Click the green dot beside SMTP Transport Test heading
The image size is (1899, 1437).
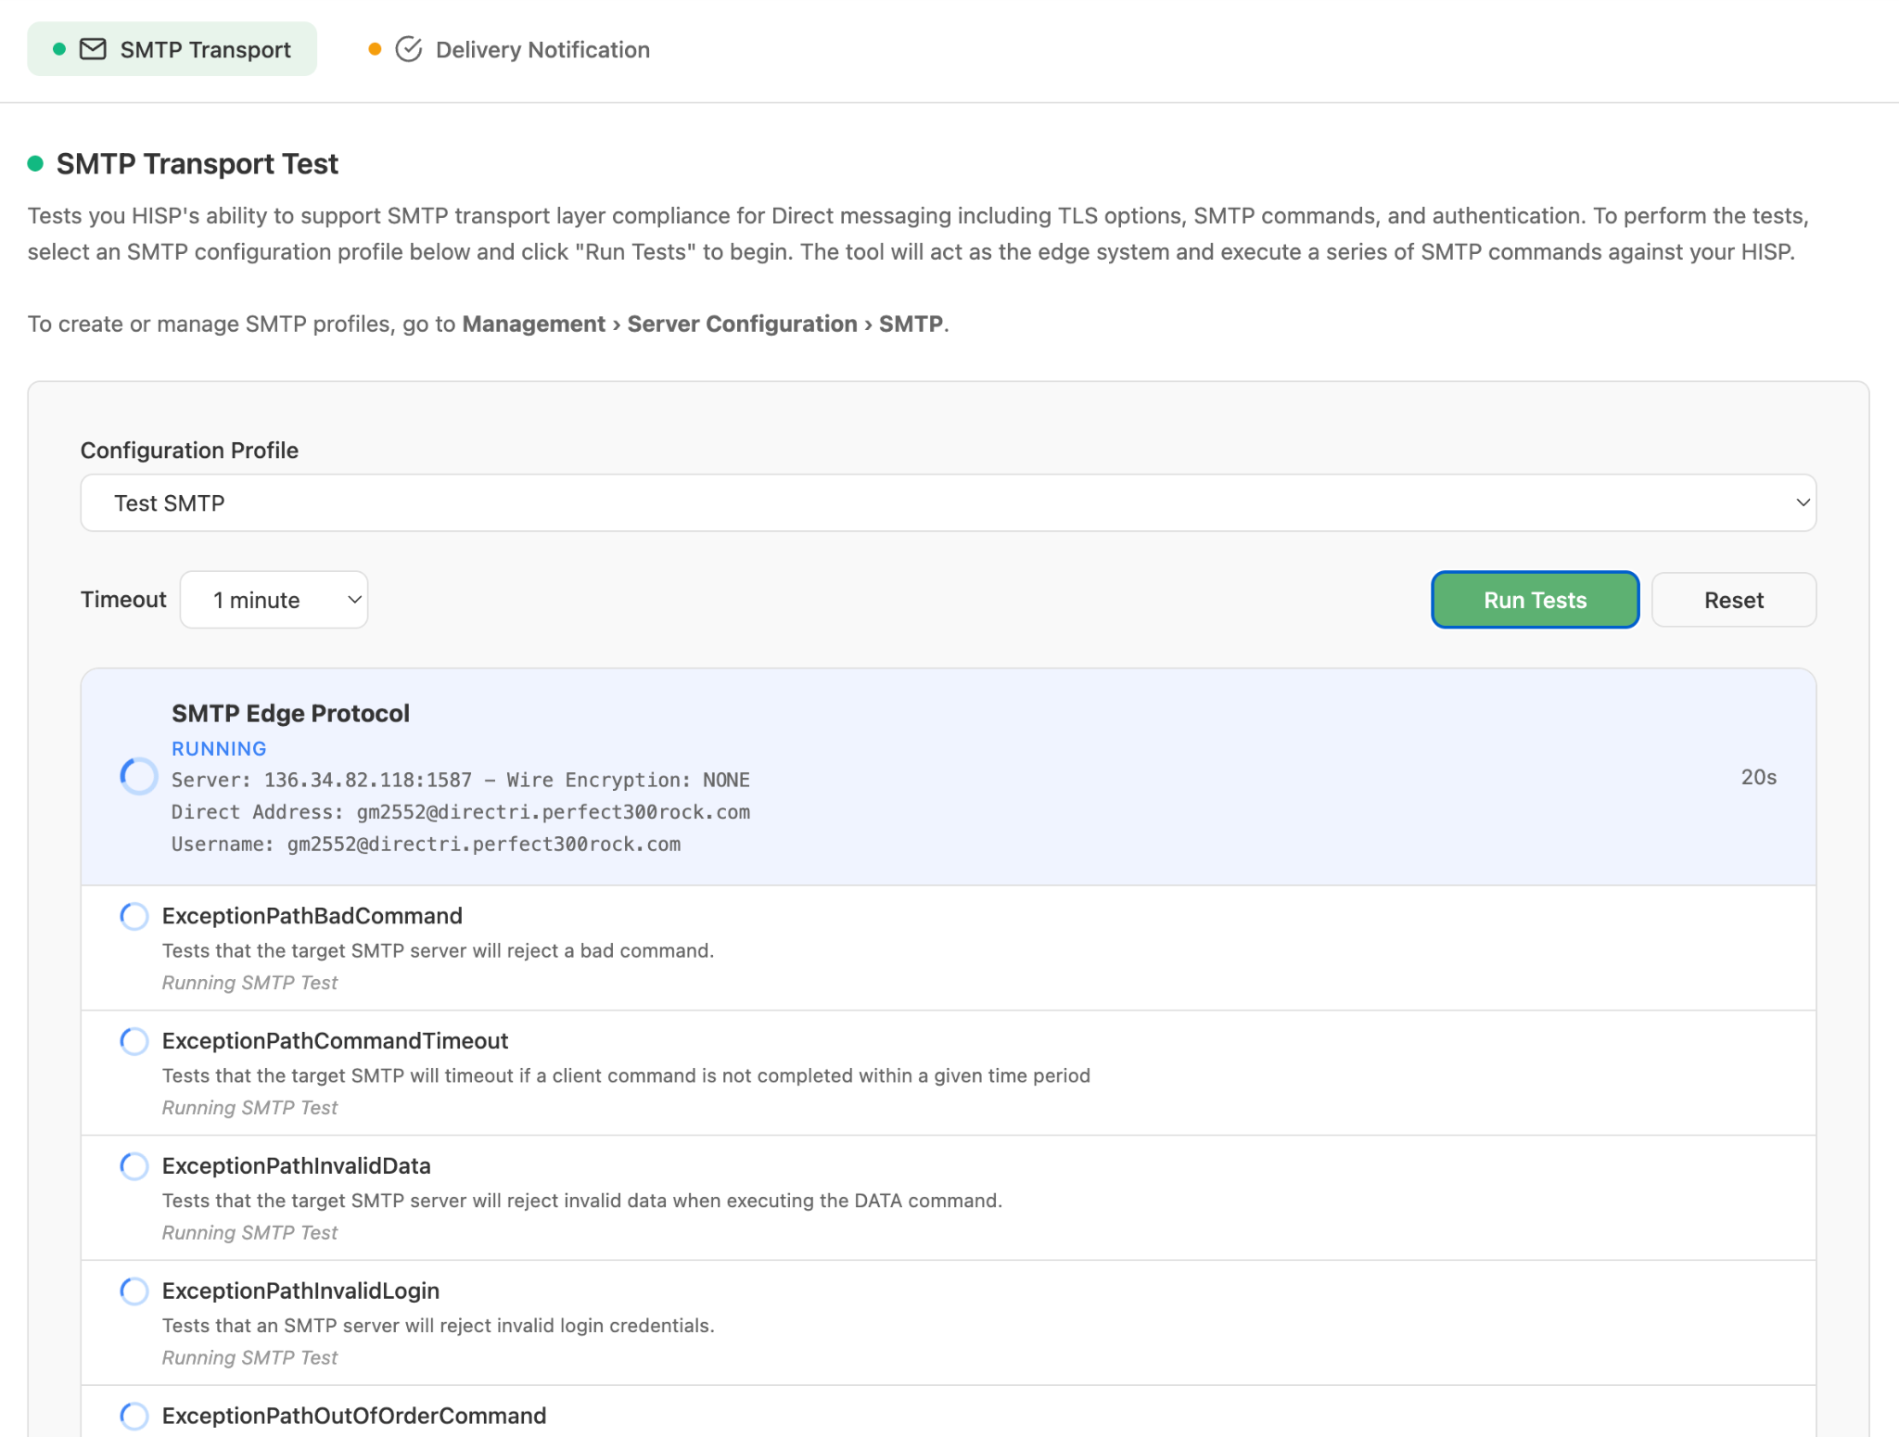pyautogui.click(x=36, y=164)
